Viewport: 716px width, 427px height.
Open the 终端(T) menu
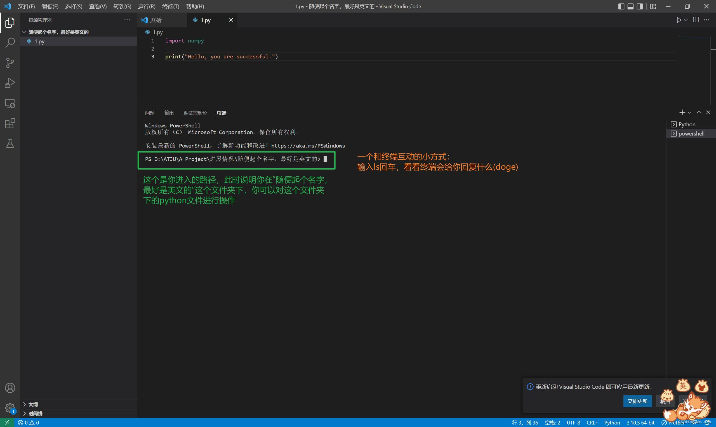(170, 6)
